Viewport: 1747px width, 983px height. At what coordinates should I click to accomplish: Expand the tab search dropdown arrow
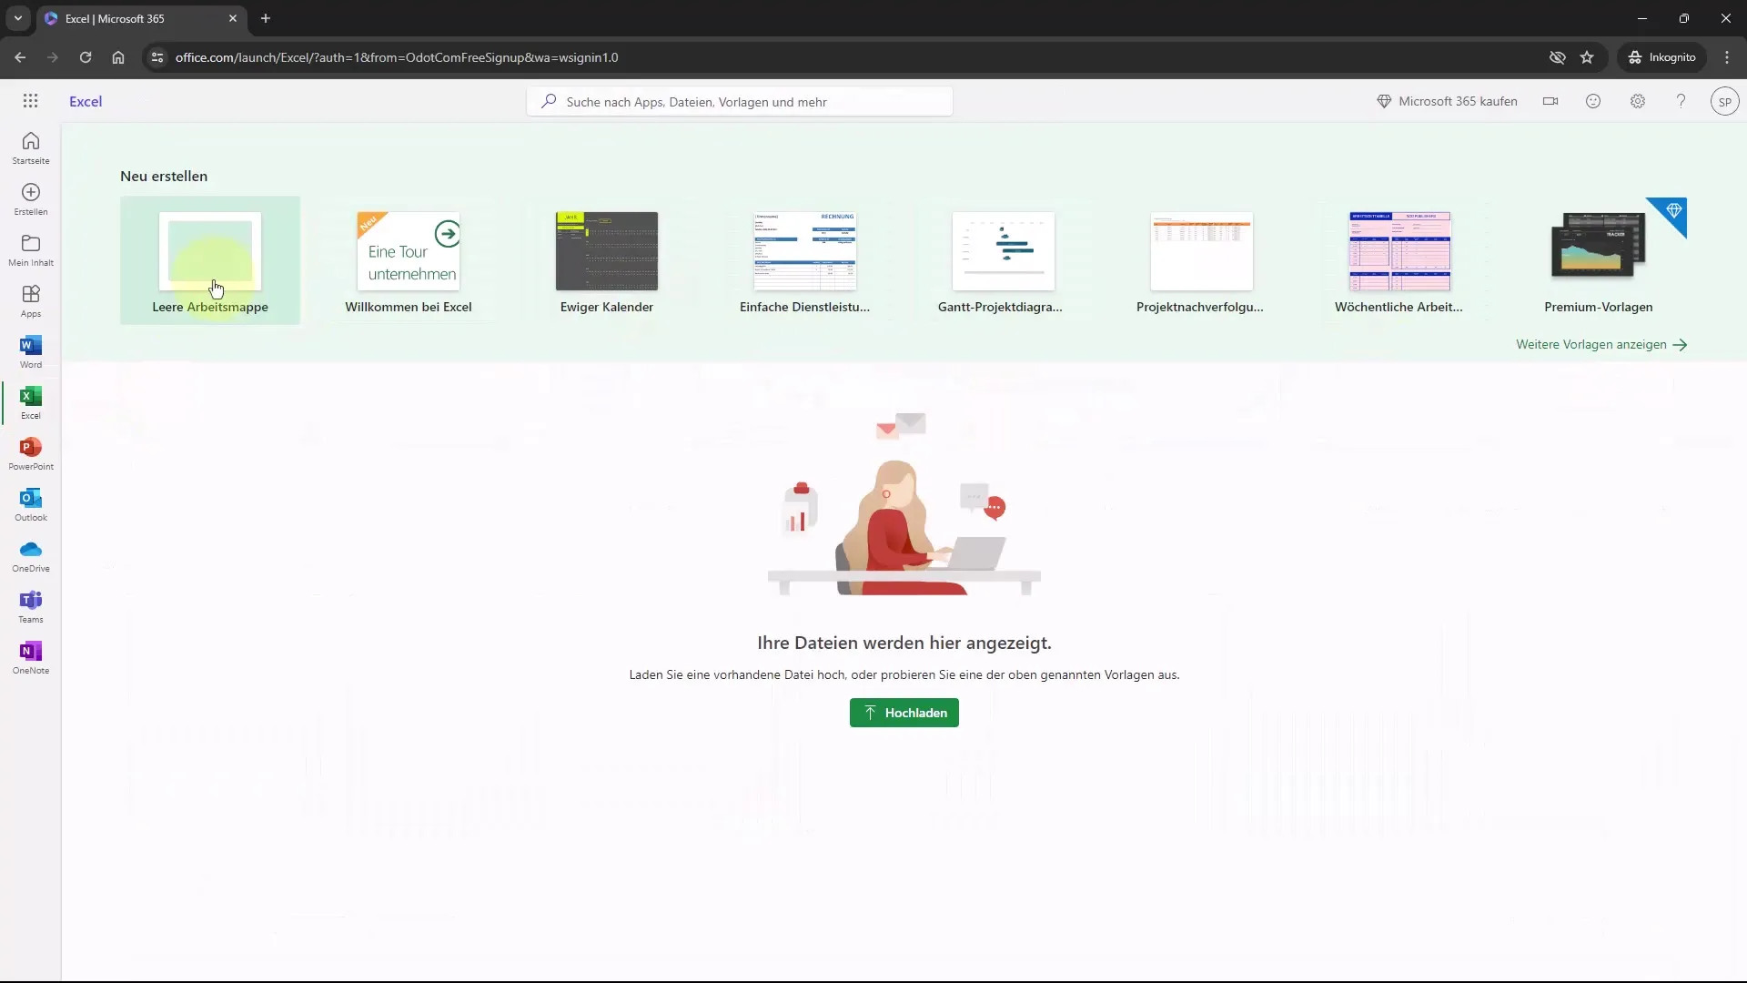[x=17, y=18]
